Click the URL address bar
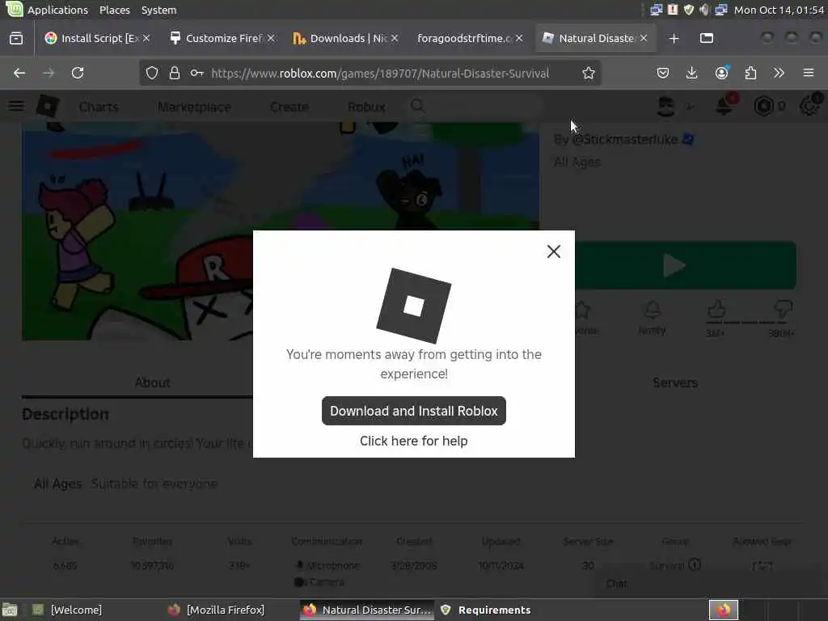 [380, 74]
